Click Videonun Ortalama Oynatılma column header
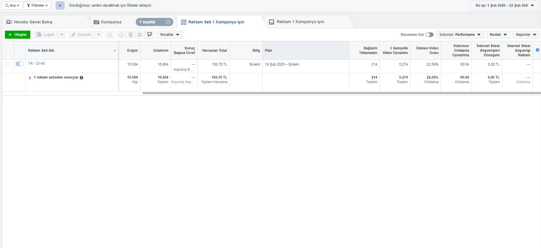 (x=456, y=51)
